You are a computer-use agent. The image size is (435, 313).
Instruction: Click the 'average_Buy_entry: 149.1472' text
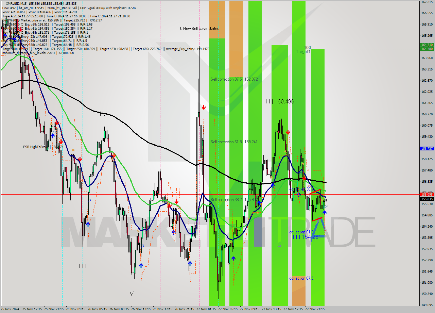(x=188, y=49)
